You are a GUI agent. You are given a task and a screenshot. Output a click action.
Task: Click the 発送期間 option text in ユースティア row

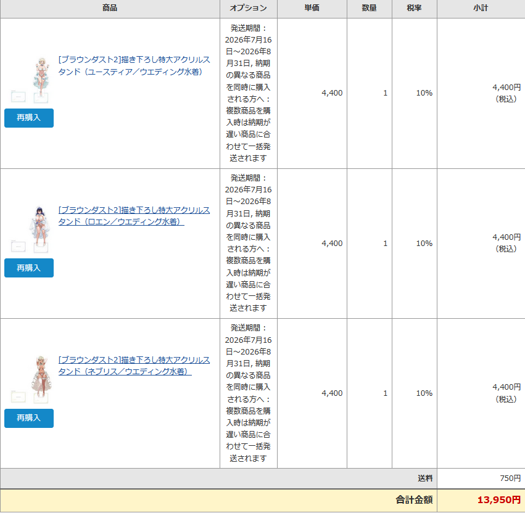(x=248, y=93)
